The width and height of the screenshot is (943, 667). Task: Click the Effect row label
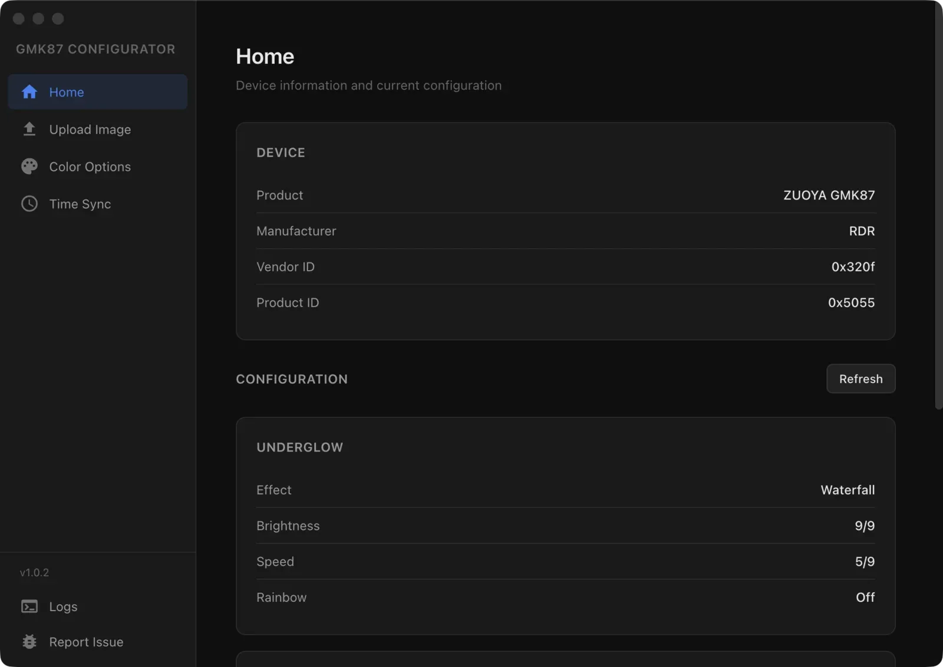(x=273, y=490)
